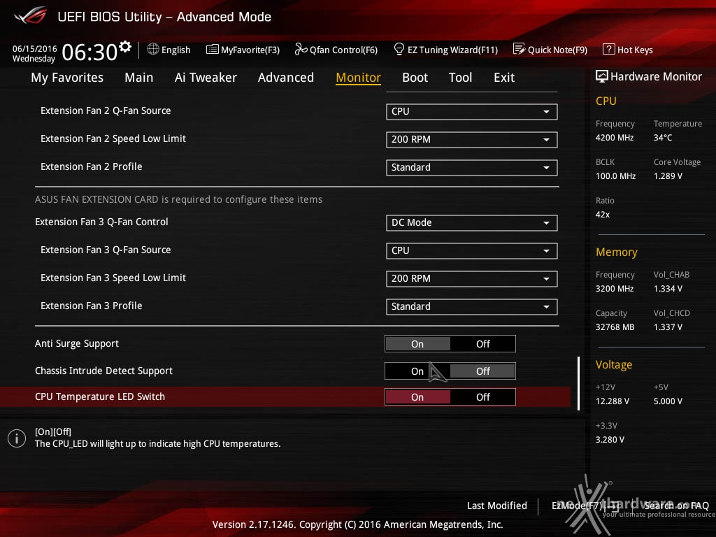
Task: Click the +3.3V reading 3.280 V
Action: pos(610,439)
